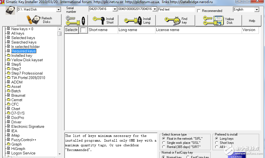Screen dimensions: 265x158
Task: Select Single work place "SISL" license type
Action: [164, 143]
